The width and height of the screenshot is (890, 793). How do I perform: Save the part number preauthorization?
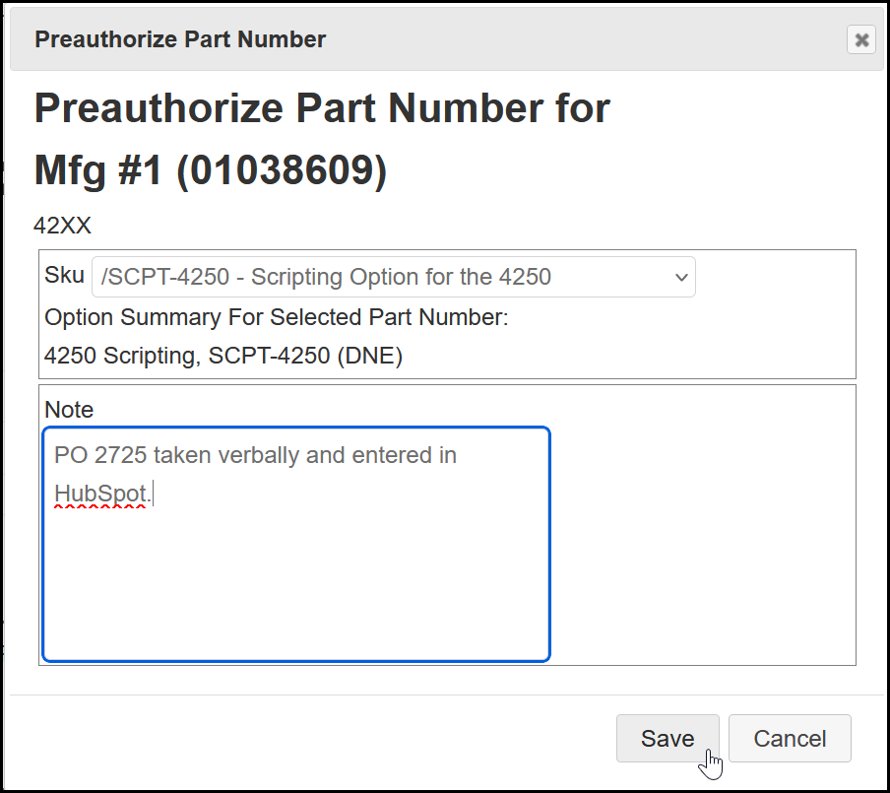pyautogui.click(x=667, y=739)
